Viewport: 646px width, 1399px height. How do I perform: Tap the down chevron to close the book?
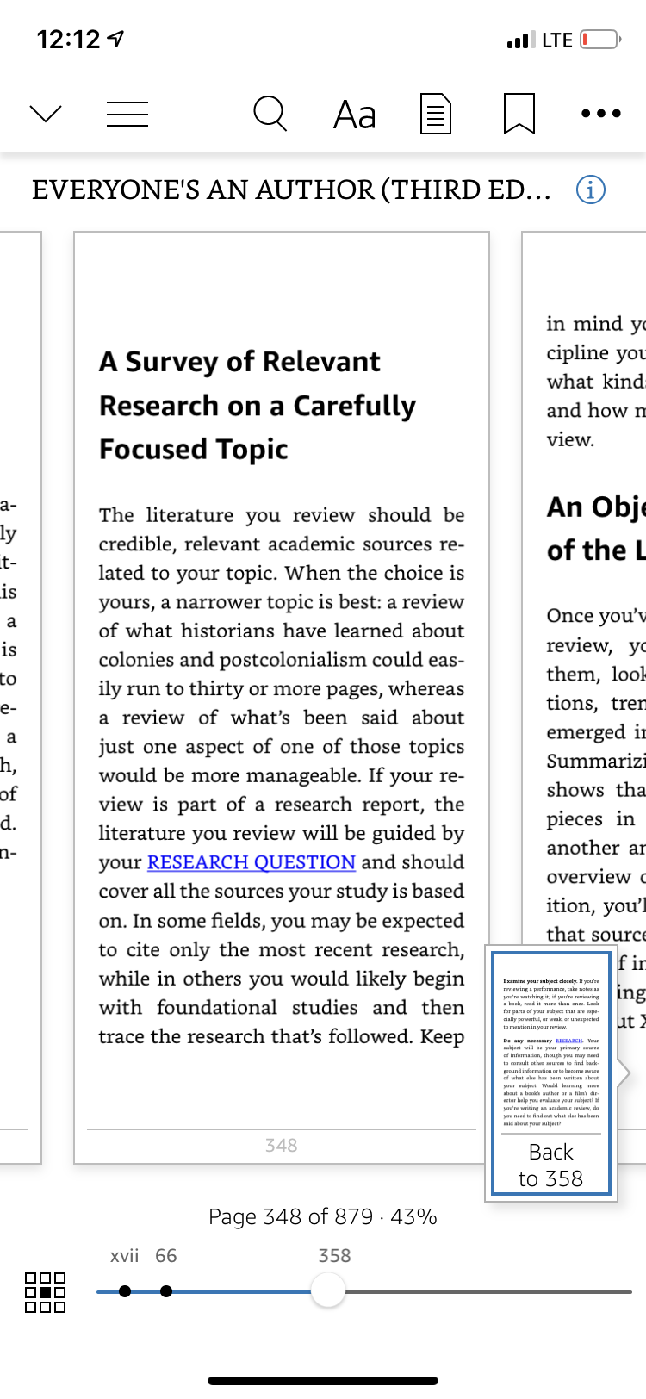[x=46, y=114]
